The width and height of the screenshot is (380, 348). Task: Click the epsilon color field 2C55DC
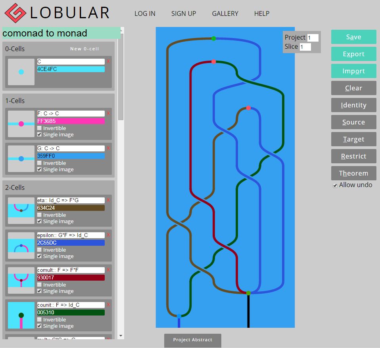[71, 243]
